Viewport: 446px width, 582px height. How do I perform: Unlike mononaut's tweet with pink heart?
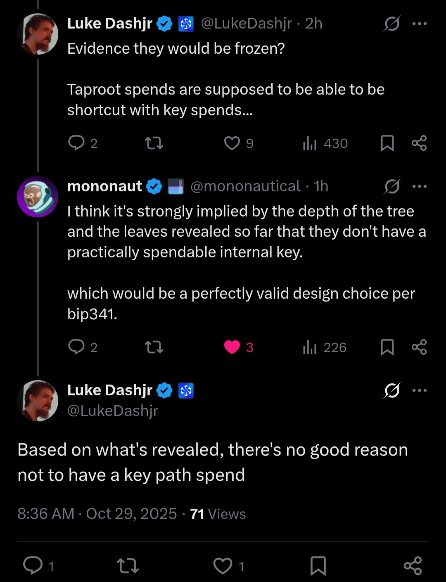(x=232, y=347)
